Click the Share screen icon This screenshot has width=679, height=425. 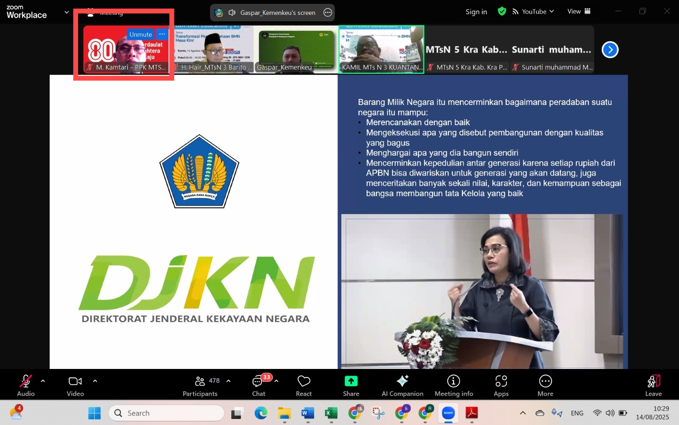click(x=351, y=386)
